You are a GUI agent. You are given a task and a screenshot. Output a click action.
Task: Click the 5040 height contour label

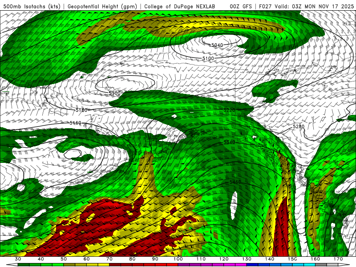point(217,45)
